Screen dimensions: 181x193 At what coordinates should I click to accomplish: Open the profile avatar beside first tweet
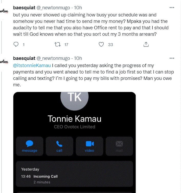[4, 11]
